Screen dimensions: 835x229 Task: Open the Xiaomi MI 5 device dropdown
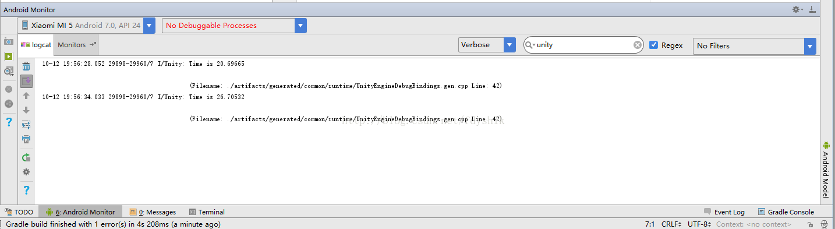click(87, 25)
